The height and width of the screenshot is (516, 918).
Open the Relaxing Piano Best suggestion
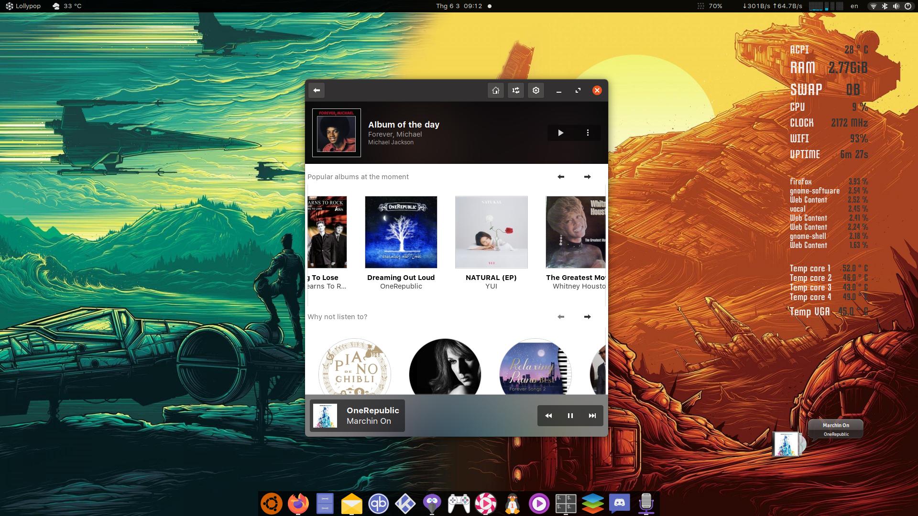tap(535, 366)
